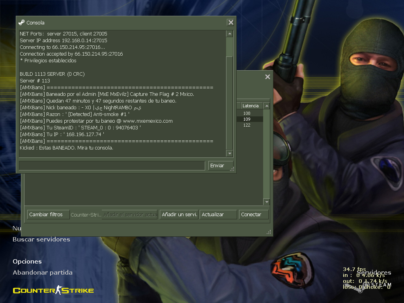Viewport: 404px width, 303px height.
Task: Select Abandonar partida in main menu
Action: pos(43,273)
